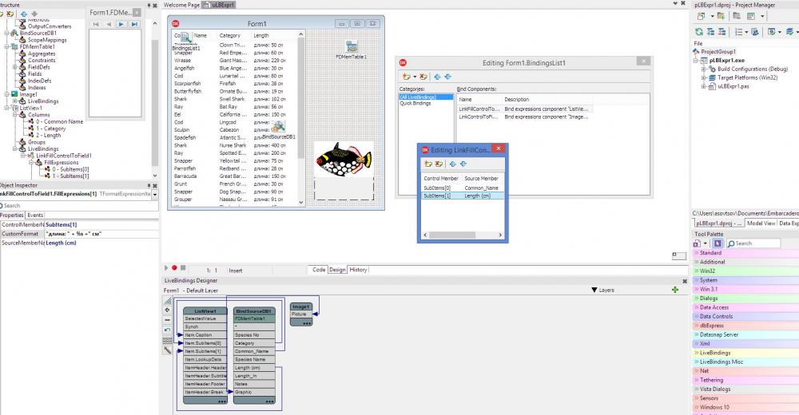Click last record button in navigator
799x415 pixels.
pos(134,24)
